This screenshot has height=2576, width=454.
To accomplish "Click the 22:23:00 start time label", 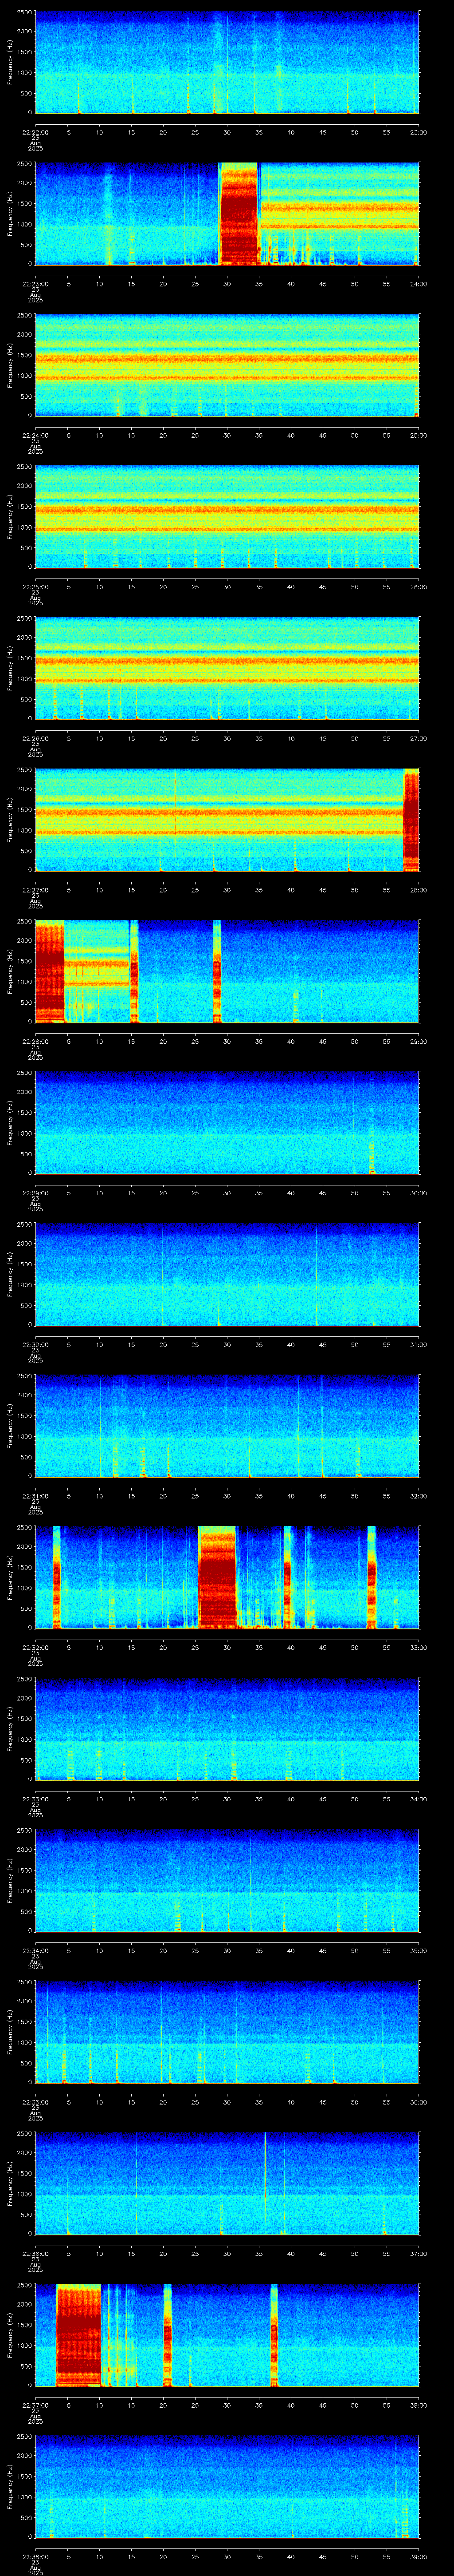I will pyautogui.click(x=35, y=284).
